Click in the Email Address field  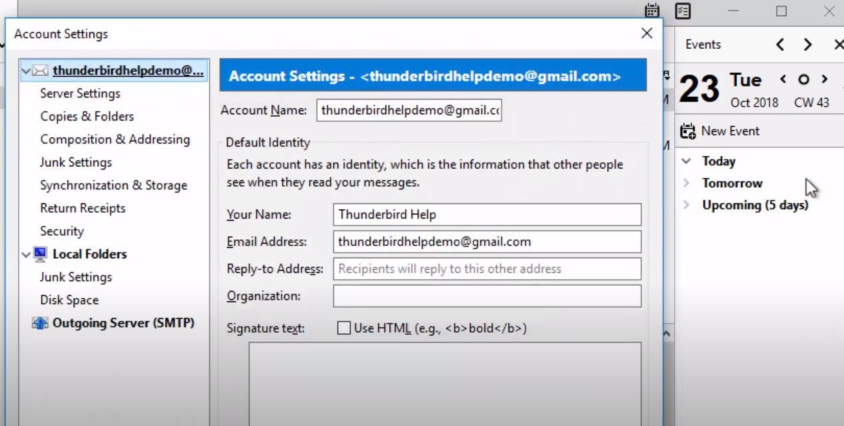[487, 242]
